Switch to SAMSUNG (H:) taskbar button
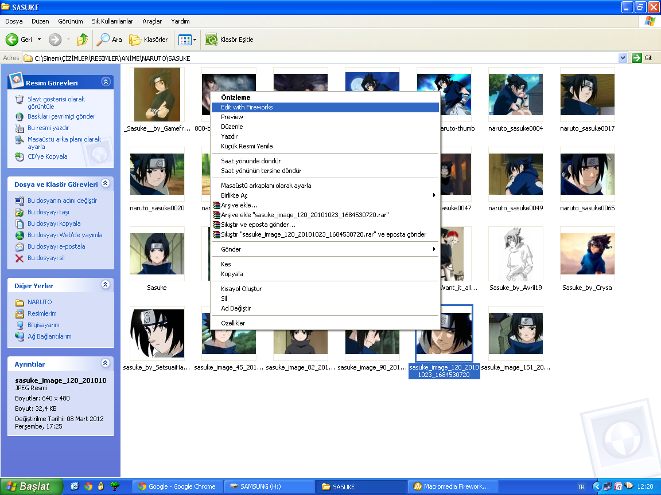 coord(269,486)
